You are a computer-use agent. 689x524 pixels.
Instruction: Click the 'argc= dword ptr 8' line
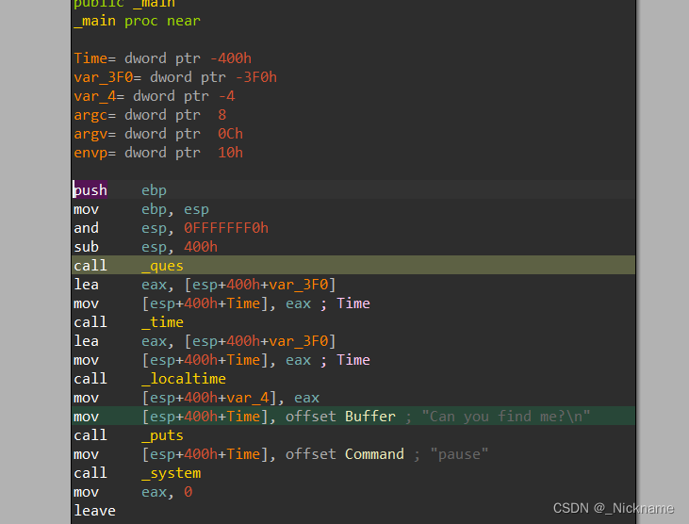[x=150, y=115]
